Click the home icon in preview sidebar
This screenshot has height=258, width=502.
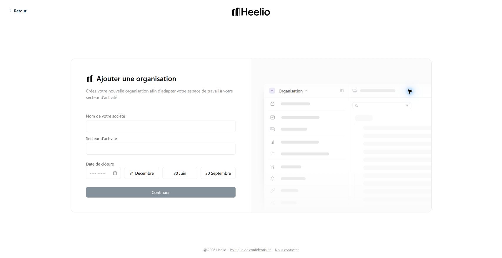[x=273, y=104]
